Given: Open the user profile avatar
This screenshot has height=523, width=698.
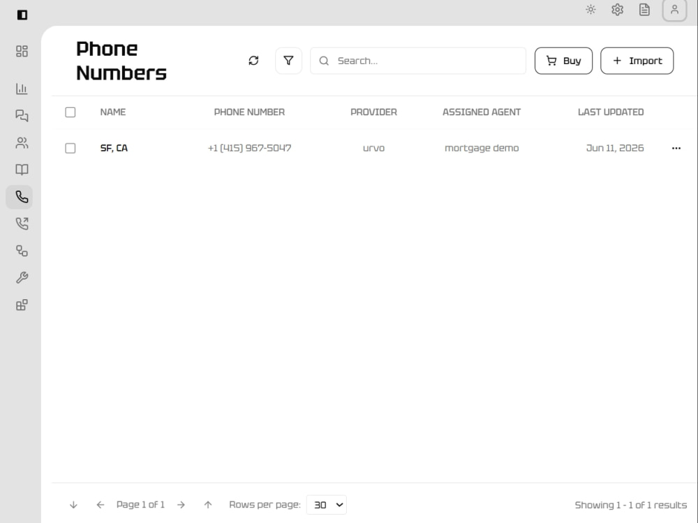Looking at the screenshot, I should 675,10.
